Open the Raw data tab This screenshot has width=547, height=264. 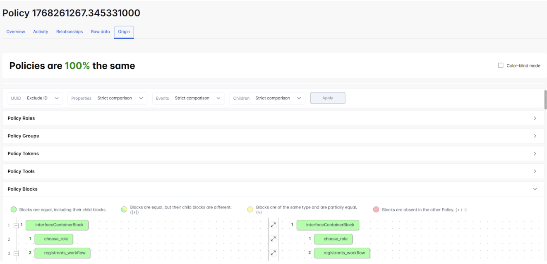[101, 31]
